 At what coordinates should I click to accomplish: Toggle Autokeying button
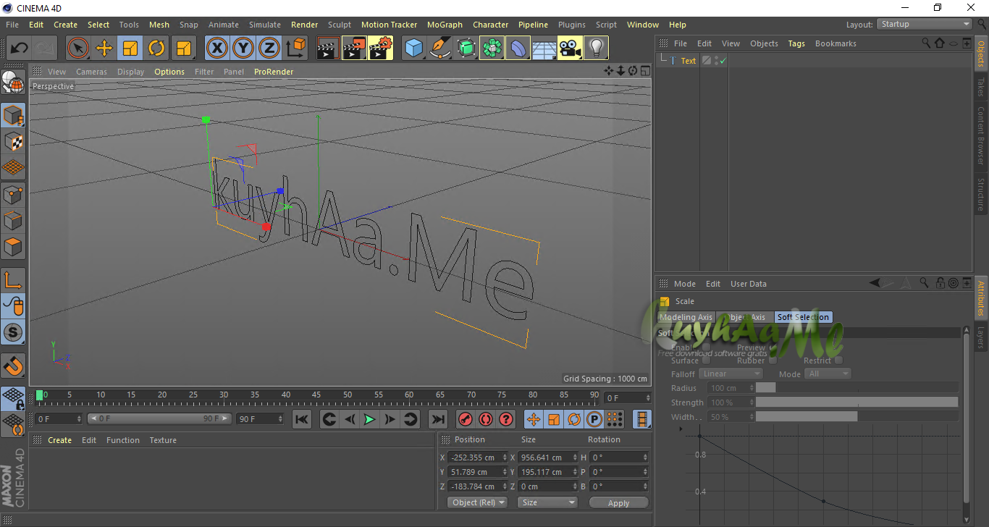click(486, 419)
